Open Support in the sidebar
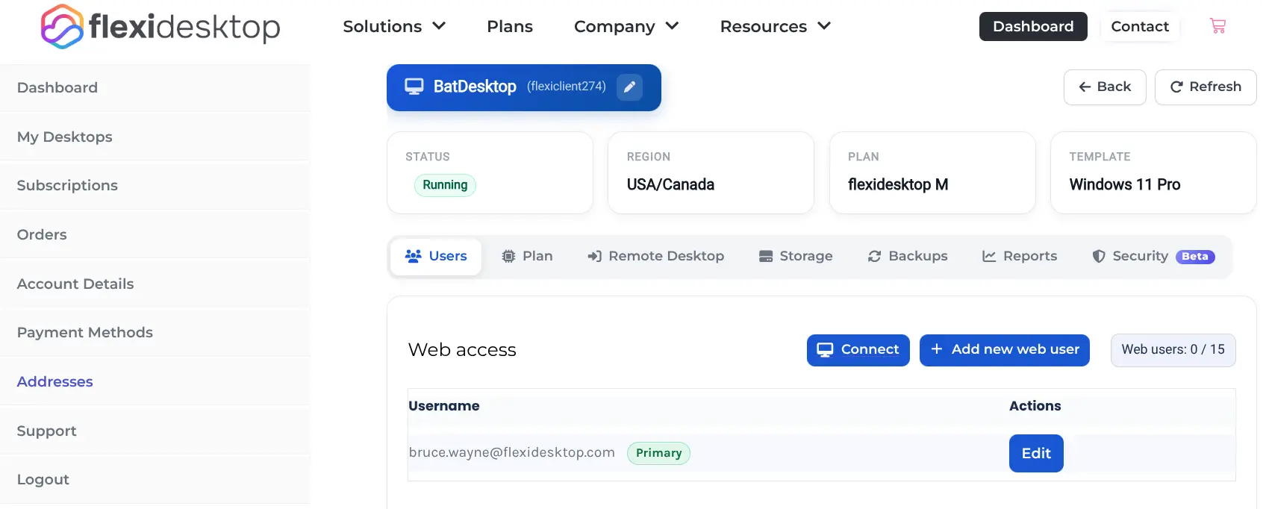Image resolution: width=1269 pixels, height=509 pixels. pyautogui.click(x=155, y=431)
